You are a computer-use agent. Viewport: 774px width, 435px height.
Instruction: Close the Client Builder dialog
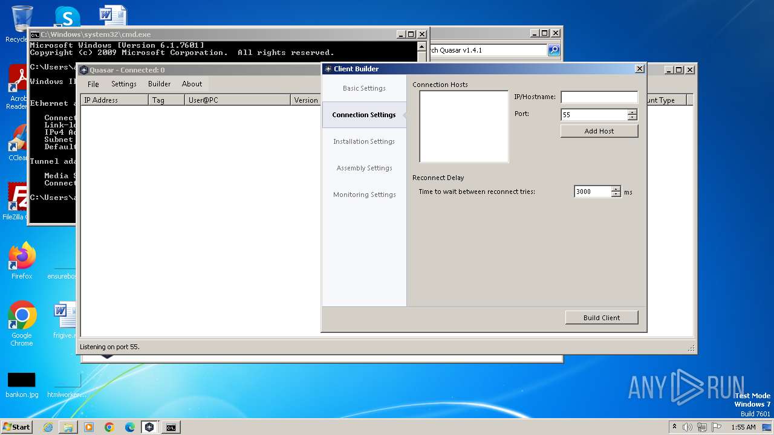[x=640, y=69]
